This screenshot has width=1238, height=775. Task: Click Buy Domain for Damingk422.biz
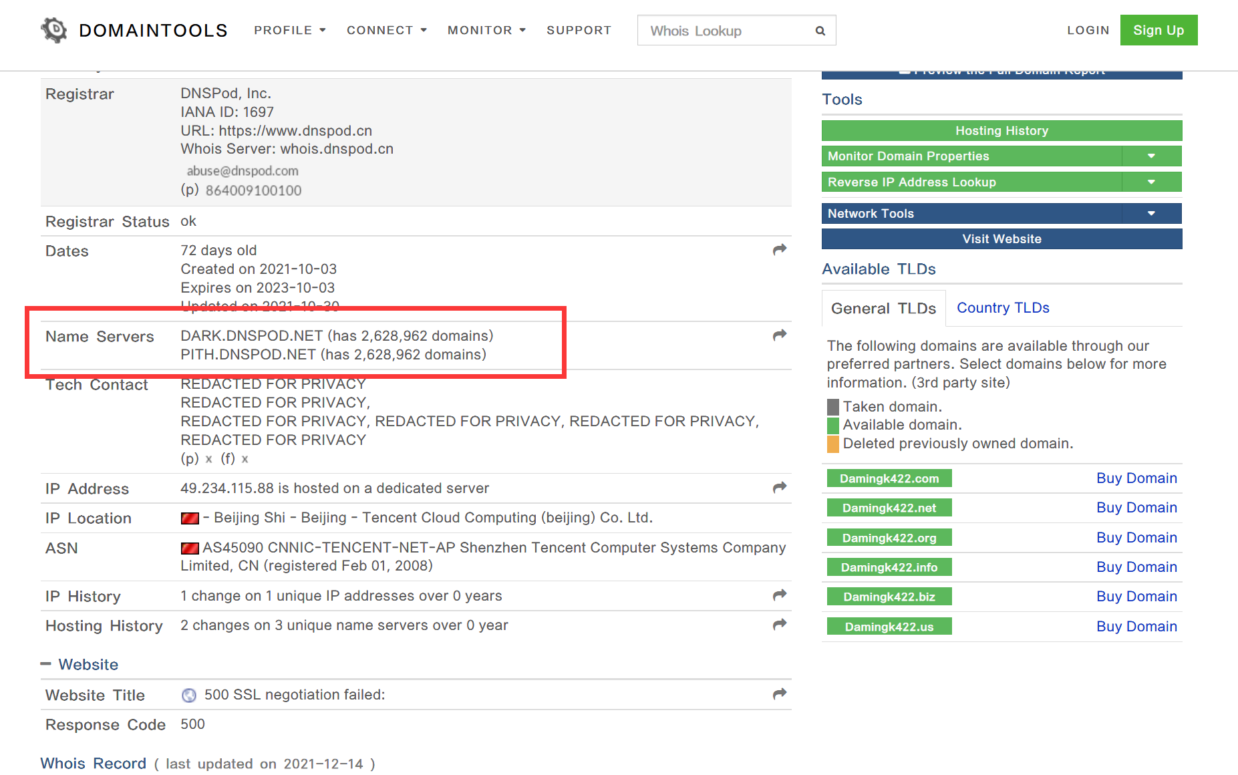click(x=1136, y=597)
